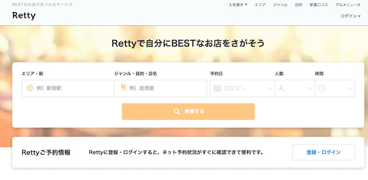
Task: Open the ジャンル menu item
Action: (x=280, y=5)
